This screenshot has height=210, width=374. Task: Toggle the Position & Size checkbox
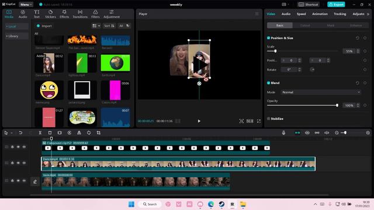pyautogui.click(x=268, y=38)
